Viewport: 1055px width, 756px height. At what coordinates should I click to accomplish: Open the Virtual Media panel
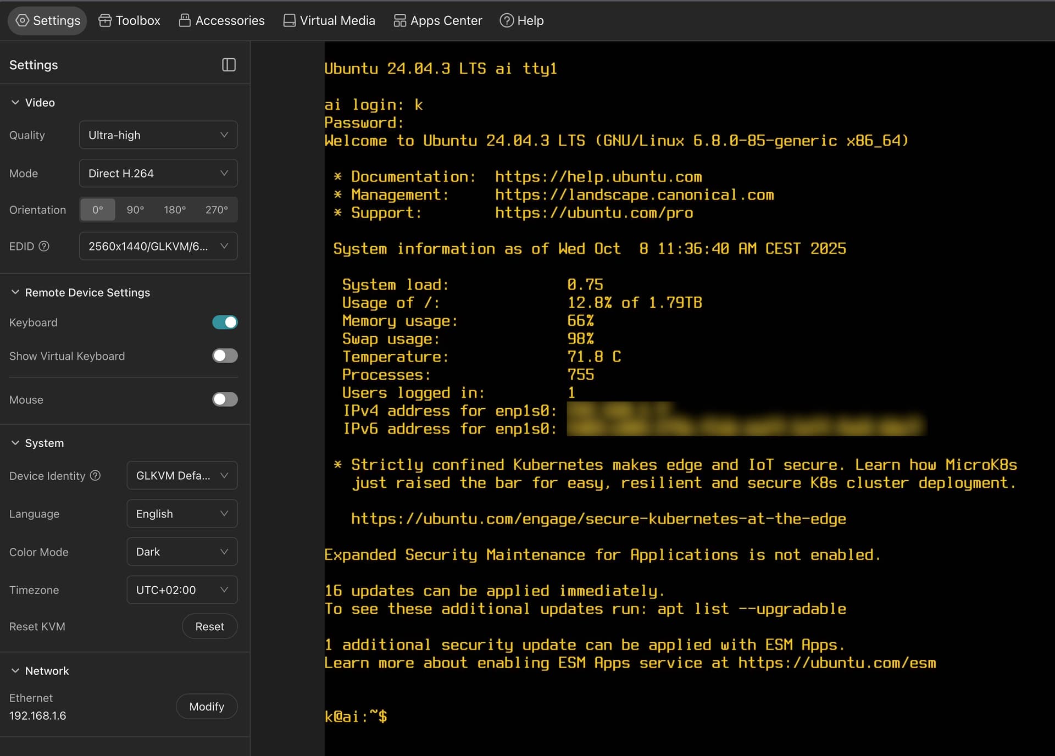click(329, 21)
